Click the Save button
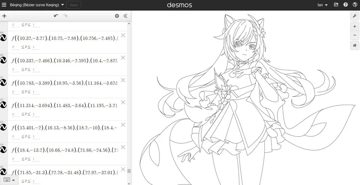360x185 pixels. tap(74, 5)
